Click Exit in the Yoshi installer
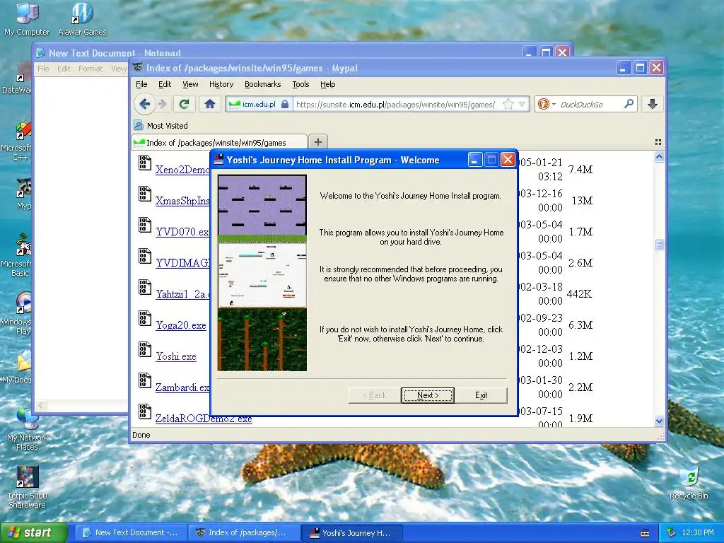The height and width of the screenshot is (543, 724). [481, 395]
